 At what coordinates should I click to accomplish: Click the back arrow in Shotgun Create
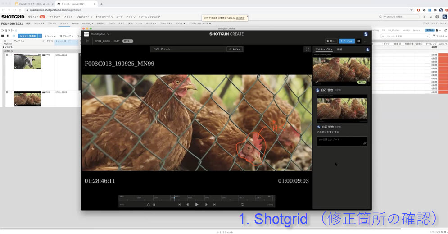[87, 41]
